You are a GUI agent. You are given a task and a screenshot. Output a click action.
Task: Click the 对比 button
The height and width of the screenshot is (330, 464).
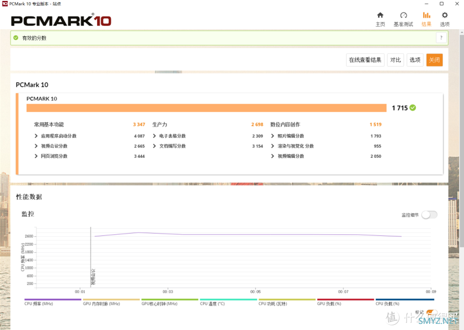pos(395,60)
